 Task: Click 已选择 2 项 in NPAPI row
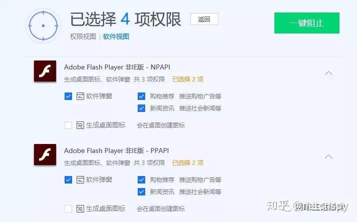188,79
